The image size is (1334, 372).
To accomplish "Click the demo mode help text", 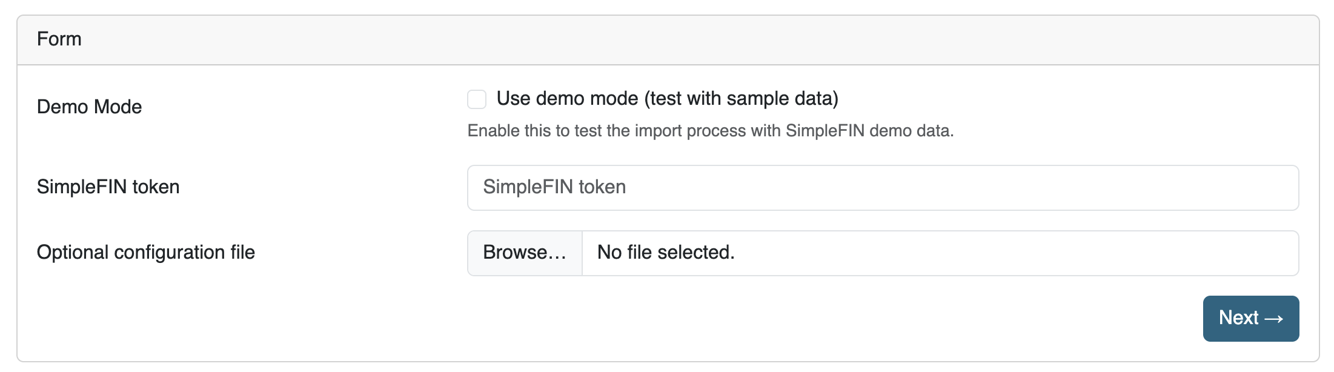I will tap(710, 131).
